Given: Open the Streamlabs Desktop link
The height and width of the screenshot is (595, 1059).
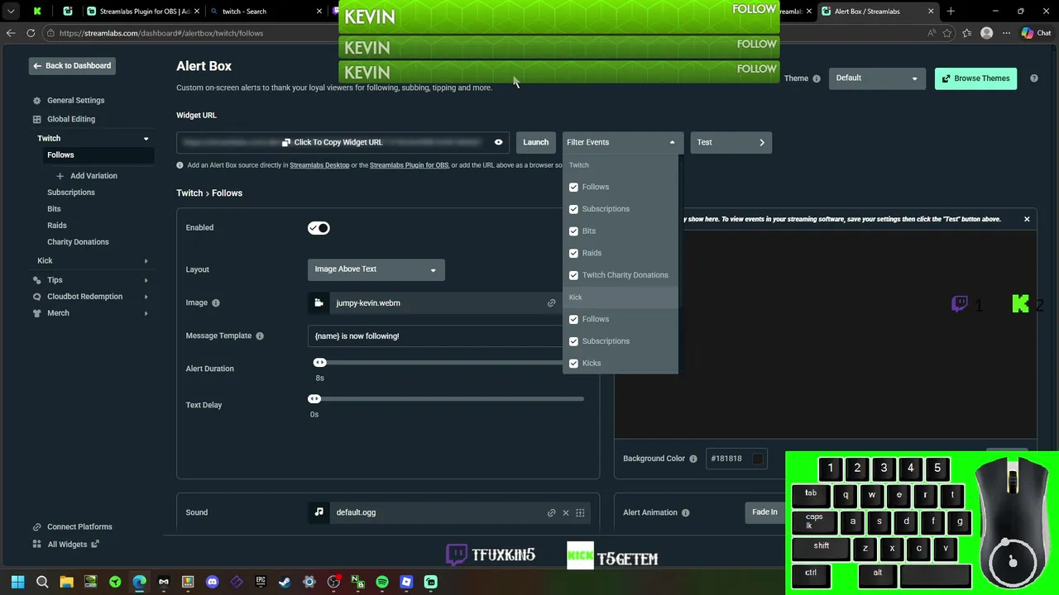Looking at the screenshot, I should [319, 165].
